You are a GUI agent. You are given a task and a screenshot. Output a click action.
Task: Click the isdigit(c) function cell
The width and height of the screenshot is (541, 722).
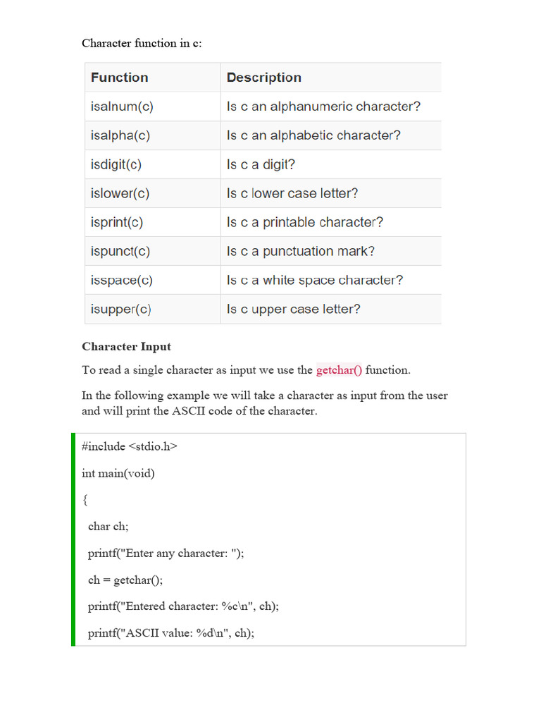(116, 164)
